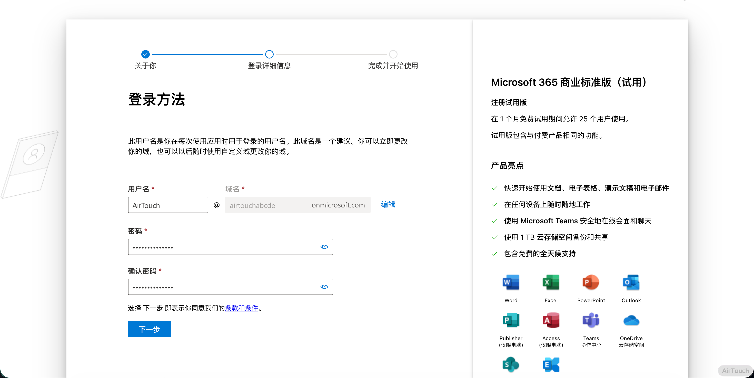Click the Exchange app icon

click(x=551, y=364)
